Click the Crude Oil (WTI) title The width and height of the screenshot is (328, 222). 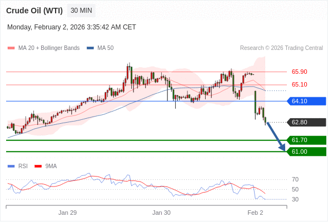click(x=34, y=11)
